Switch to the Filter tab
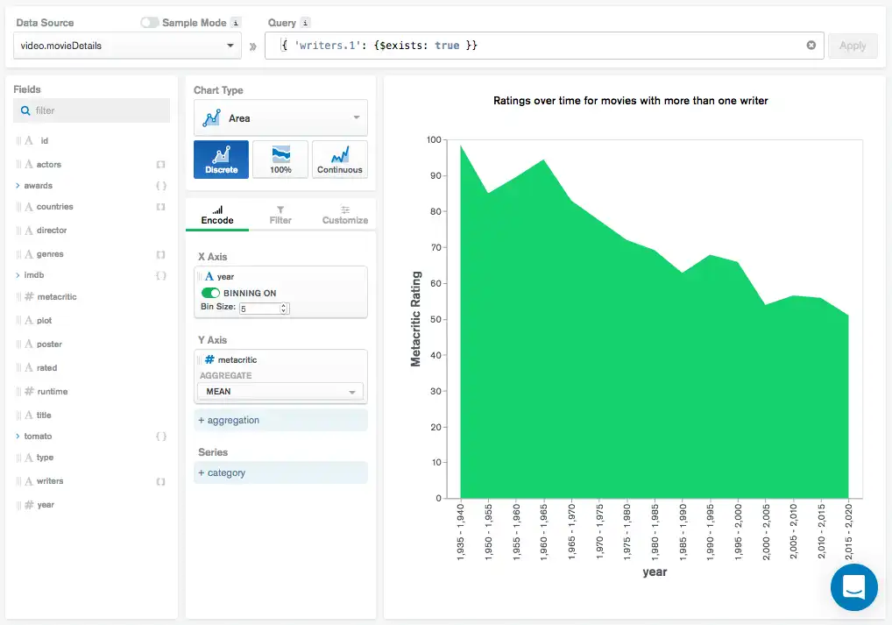This screenshot has height=625, width=892. tap(280, 216)
